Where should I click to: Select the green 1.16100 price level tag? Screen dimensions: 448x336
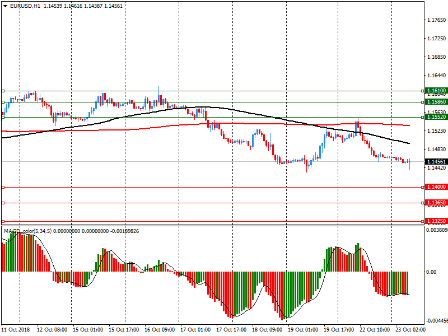click(436, 91)
